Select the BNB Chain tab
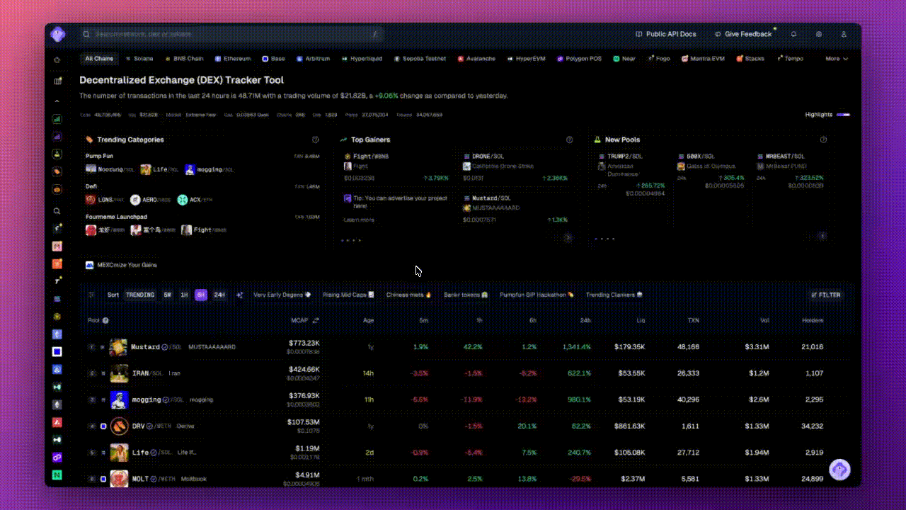The width and height of the screenshot is (906, 510). point(184,59)
